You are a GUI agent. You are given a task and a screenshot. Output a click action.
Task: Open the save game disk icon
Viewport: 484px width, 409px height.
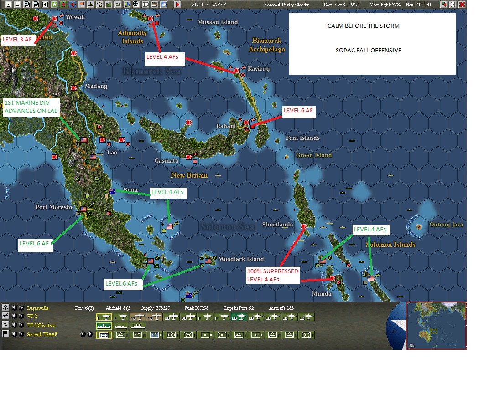[x=9, y=4]
